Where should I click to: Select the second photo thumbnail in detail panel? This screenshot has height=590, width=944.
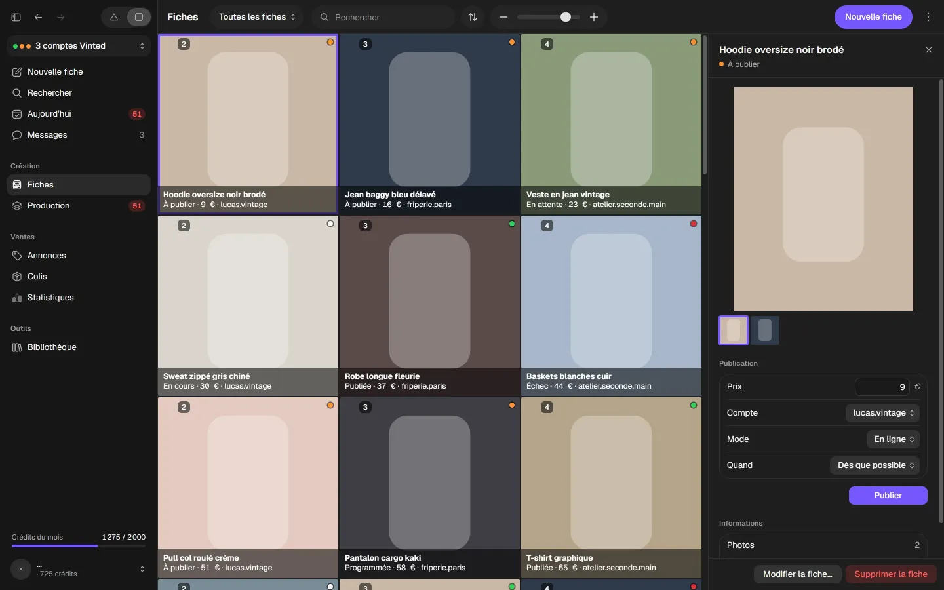tap(765, 330)
